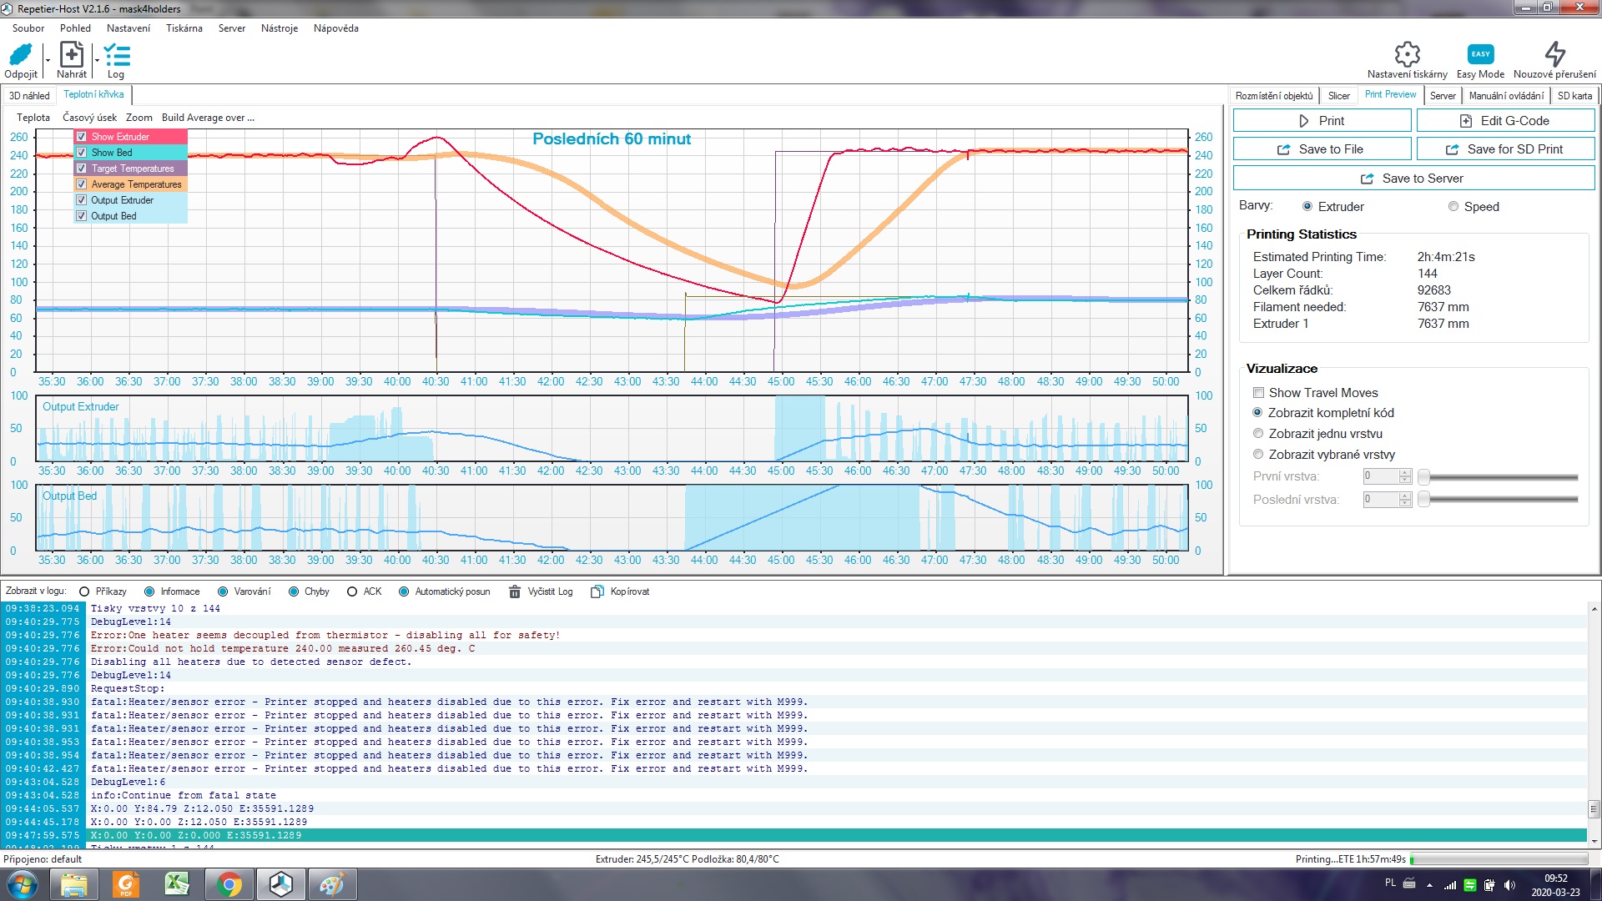Open the Build Average over menu
This screenshot has height=901, width=1602.
click(208, 118)
